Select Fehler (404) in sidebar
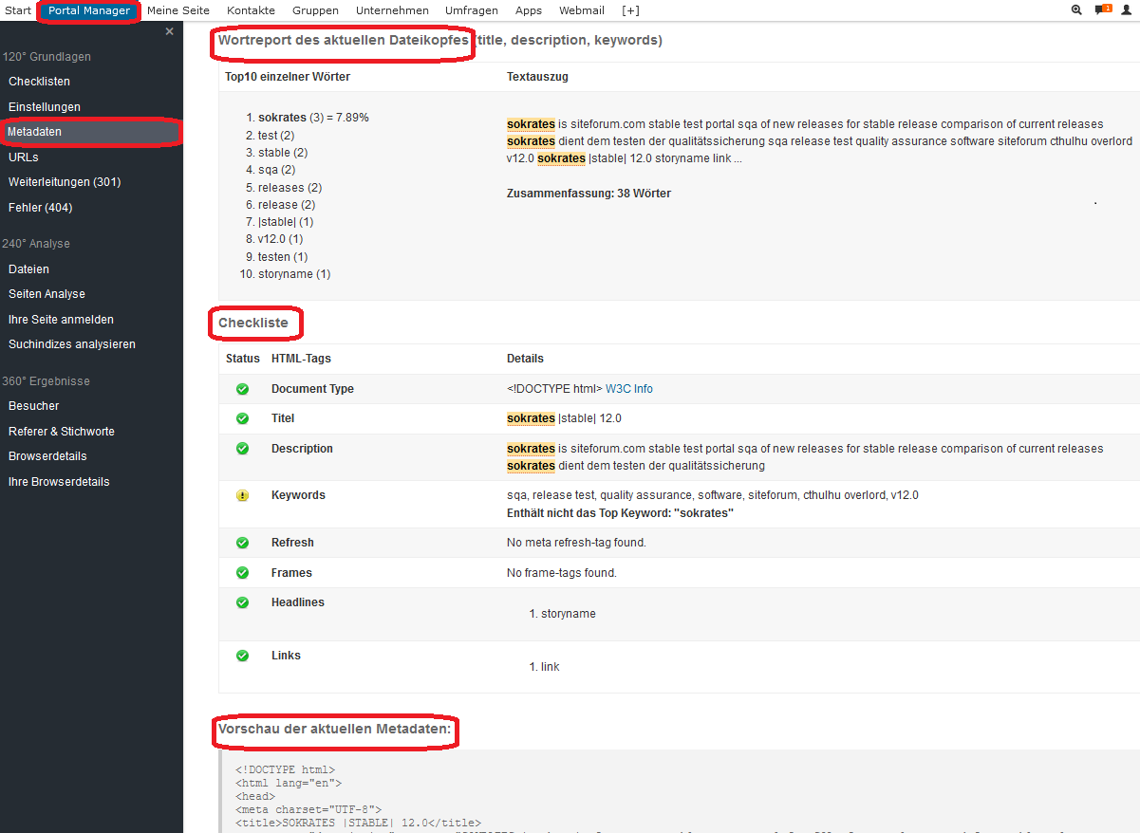The width and height of the screenshot is (1140, 833). point(40,208)
